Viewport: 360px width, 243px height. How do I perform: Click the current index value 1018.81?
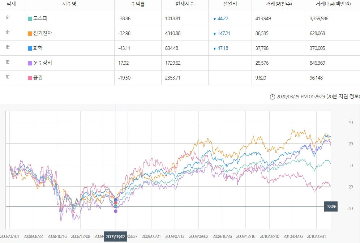pyautogui.click(x=173, y=18)
